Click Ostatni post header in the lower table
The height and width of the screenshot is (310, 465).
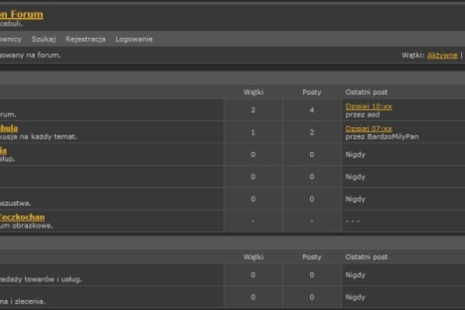[367, 257]
